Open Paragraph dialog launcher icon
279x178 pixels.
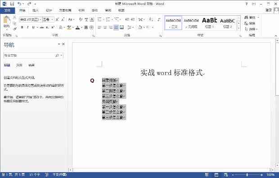pyautogui.click(x=160, y=36)
